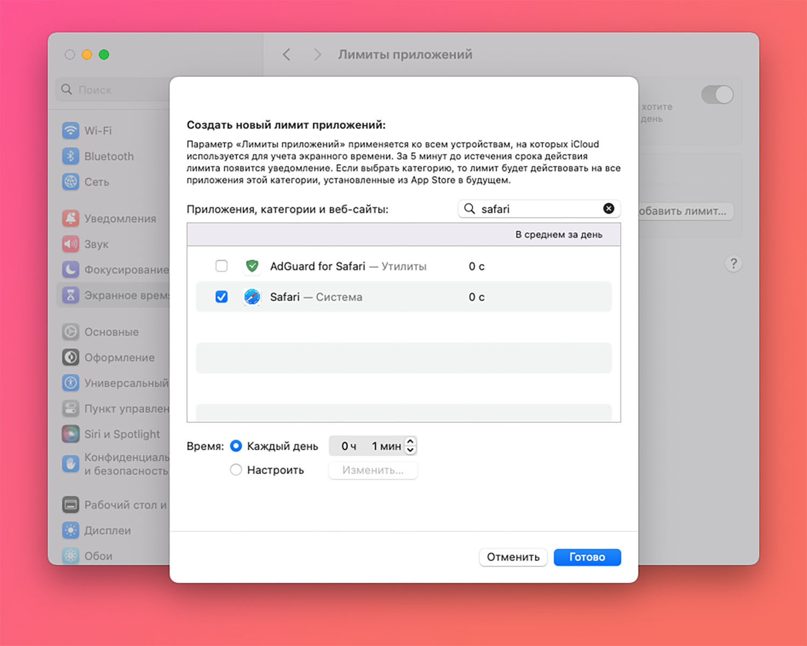This screenshot has height=646, width=807.
Task: Toggle the app limits switch
Action: coord(717,95)
